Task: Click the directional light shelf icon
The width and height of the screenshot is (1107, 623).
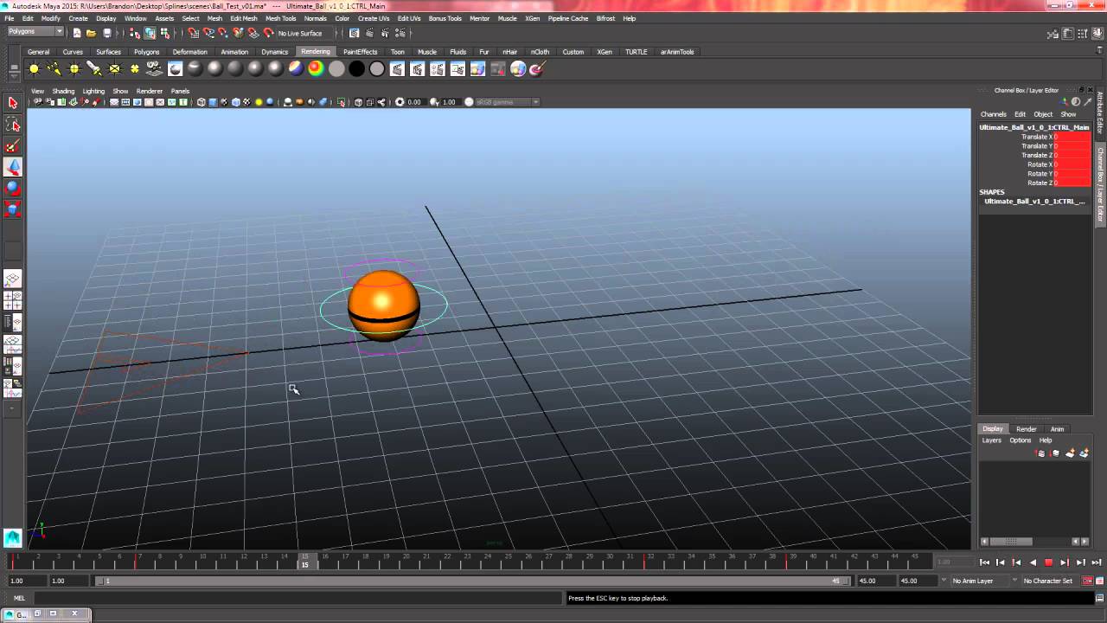Action: 54,69
